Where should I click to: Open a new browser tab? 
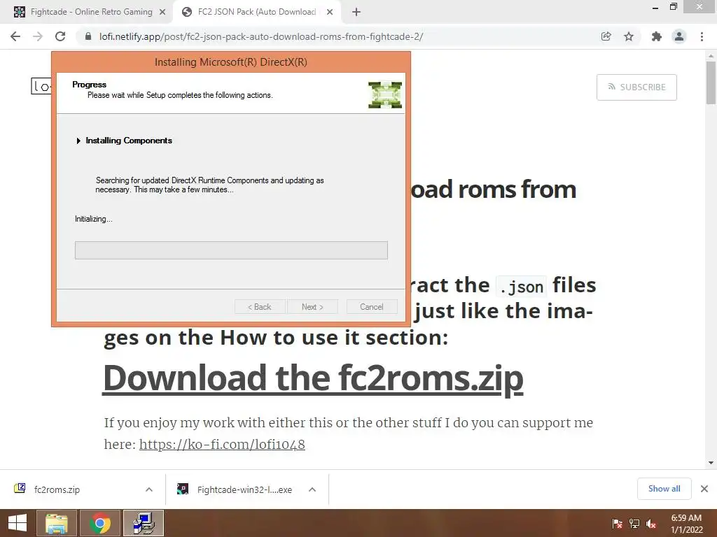pos(356,12)
